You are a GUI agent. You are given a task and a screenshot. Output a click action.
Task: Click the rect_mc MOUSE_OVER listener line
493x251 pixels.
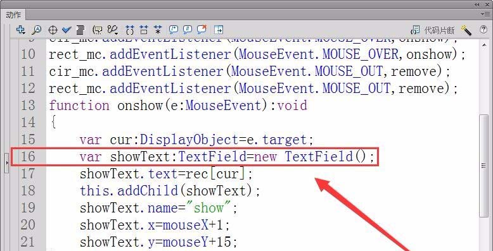tap(257, 54)
